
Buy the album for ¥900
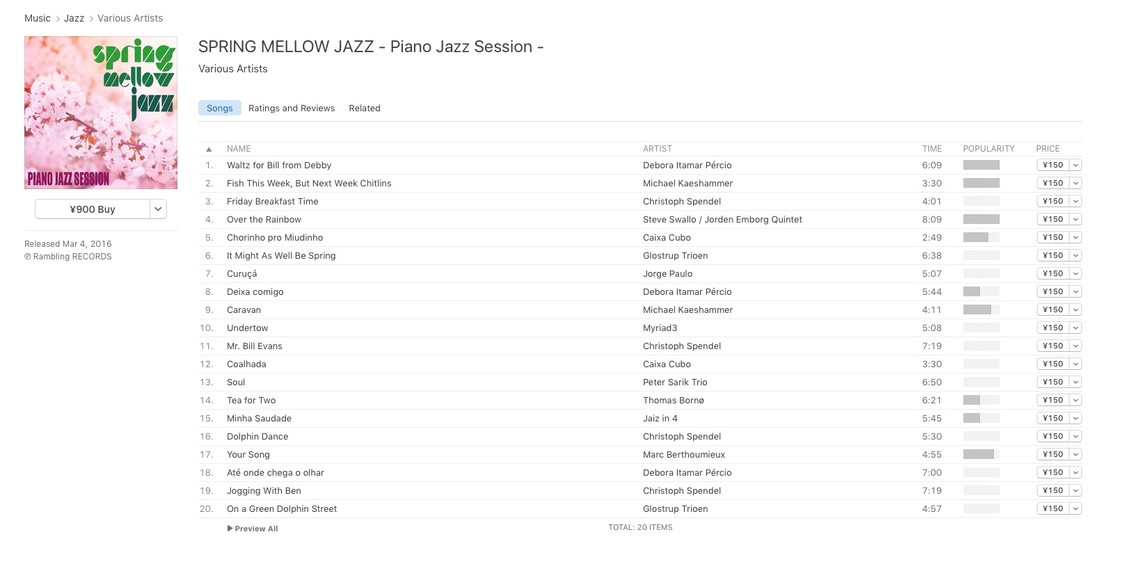[x=93, y=209]
